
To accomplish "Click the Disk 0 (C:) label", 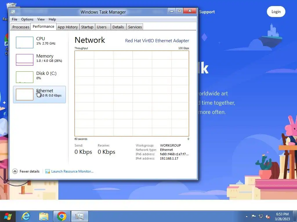I will tap(46, 73).
